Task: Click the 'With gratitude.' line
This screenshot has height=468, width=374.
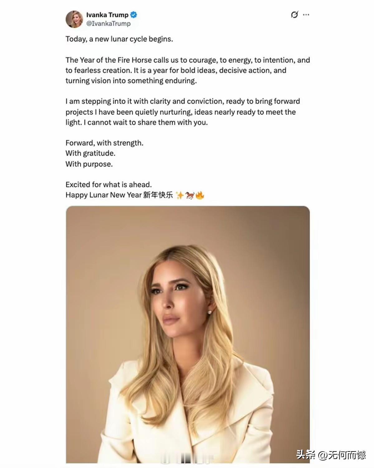Action: pyautogui.click(x=90, y=153)
